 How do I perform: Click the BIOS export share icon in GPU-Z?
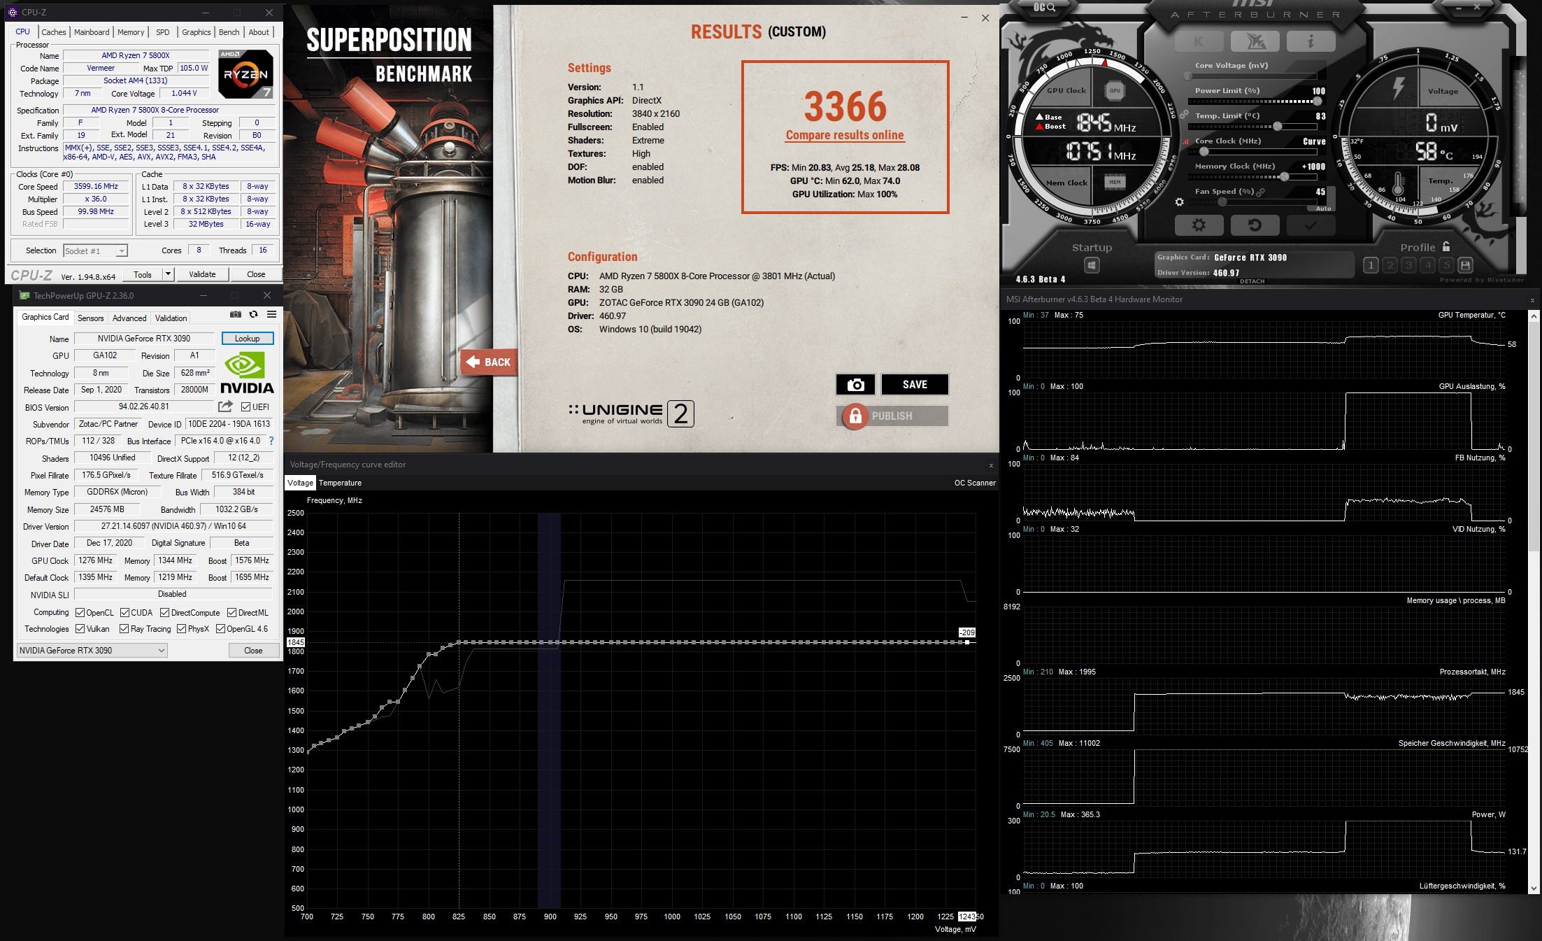tap(225, 406)
